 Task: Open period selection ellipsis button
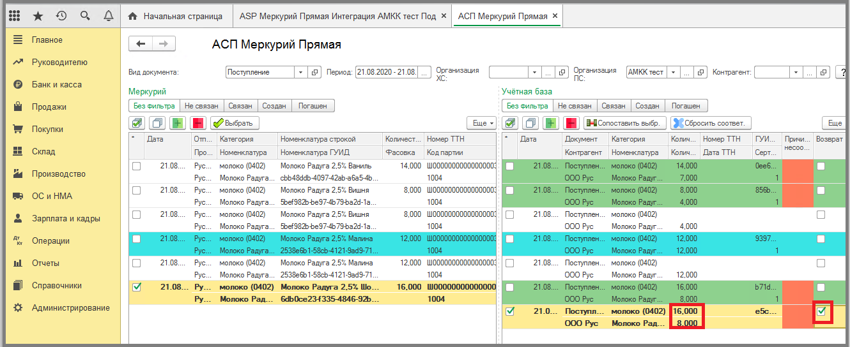[x=425, y=72]
